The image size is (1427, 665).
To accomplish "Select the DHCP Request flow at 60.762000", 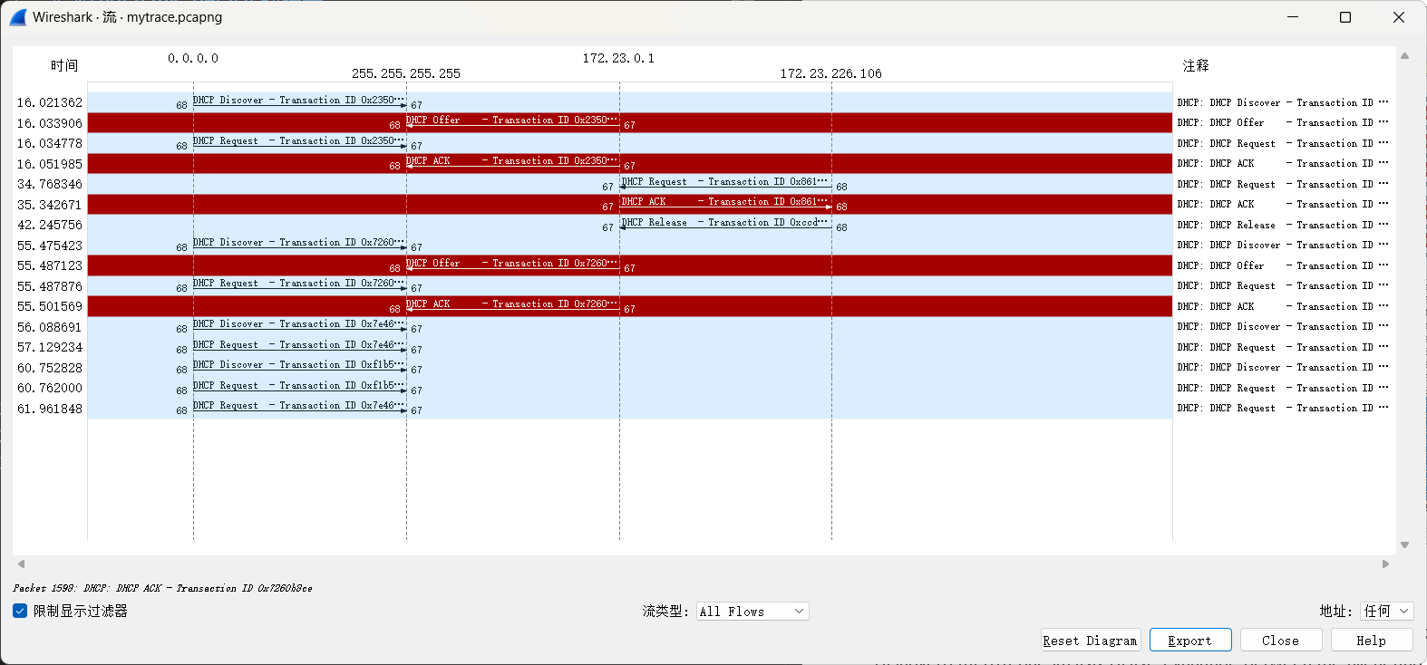I will 630,388.
